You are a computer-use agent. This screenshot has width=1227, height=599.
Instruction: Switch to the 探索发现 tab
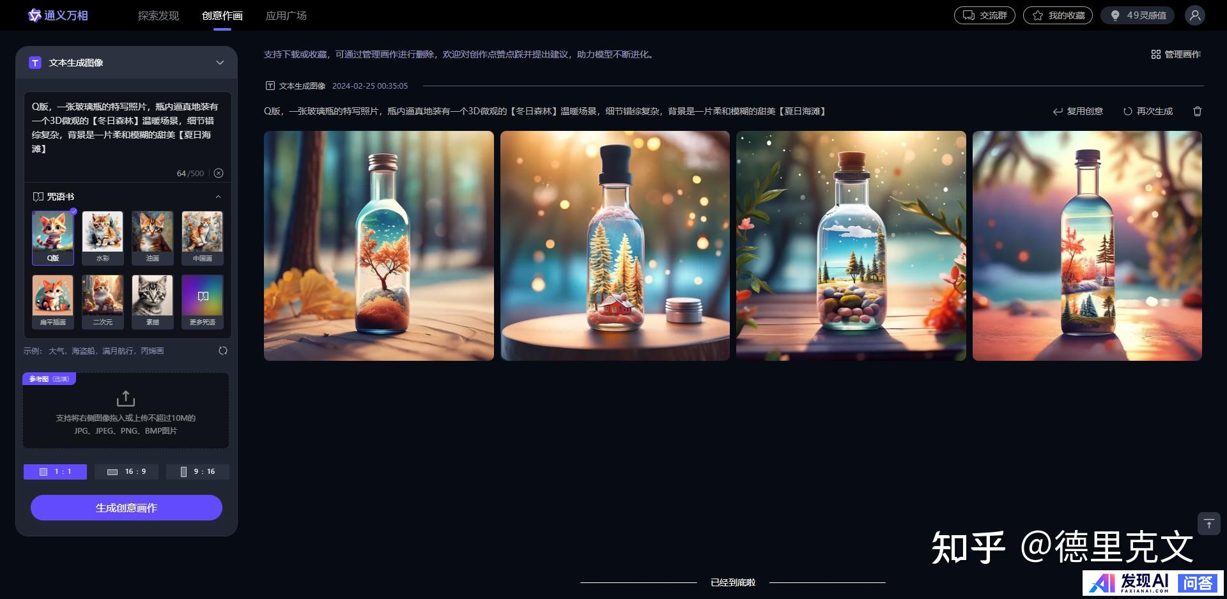158,15
